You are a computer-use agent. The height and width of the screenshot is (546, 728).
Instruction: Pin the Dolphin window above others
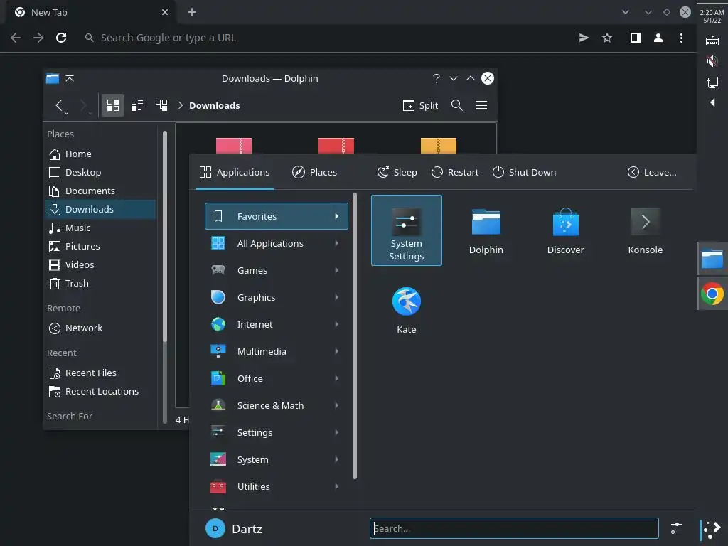[70, 78]
